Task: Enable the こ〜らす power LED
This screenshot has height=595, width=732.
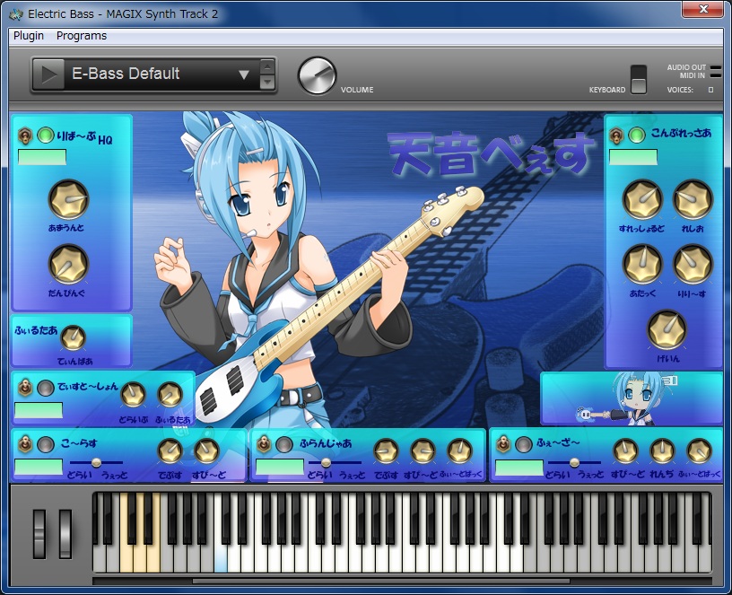Action: click(45, 444)
